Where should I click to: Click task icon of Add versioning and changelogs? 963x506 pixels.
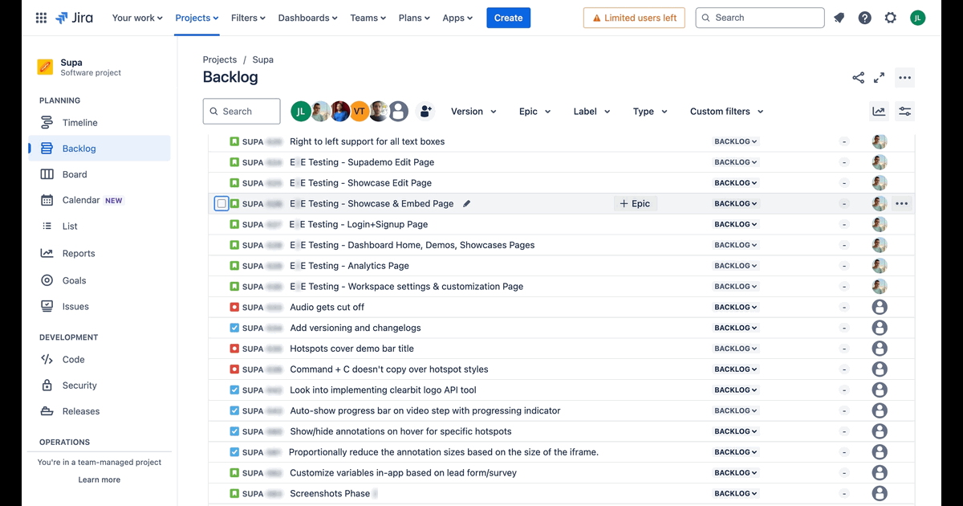tap(234, 328)
